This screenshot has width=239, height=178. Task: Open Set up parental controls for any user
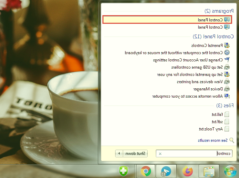coord(189,74)
